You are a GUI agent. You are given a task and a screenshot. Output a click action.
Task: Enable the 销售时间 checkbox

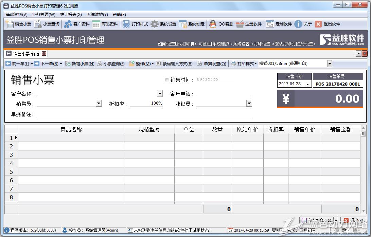pos(167,80)
